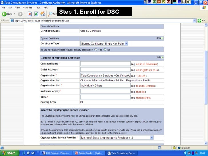Click the E-Mail Address input field

pyautogui.click(x=105, y=69)
